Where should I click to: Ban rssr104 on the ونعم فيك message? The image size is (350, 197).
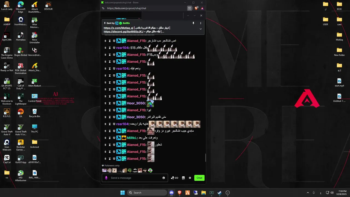coord(114,69)
